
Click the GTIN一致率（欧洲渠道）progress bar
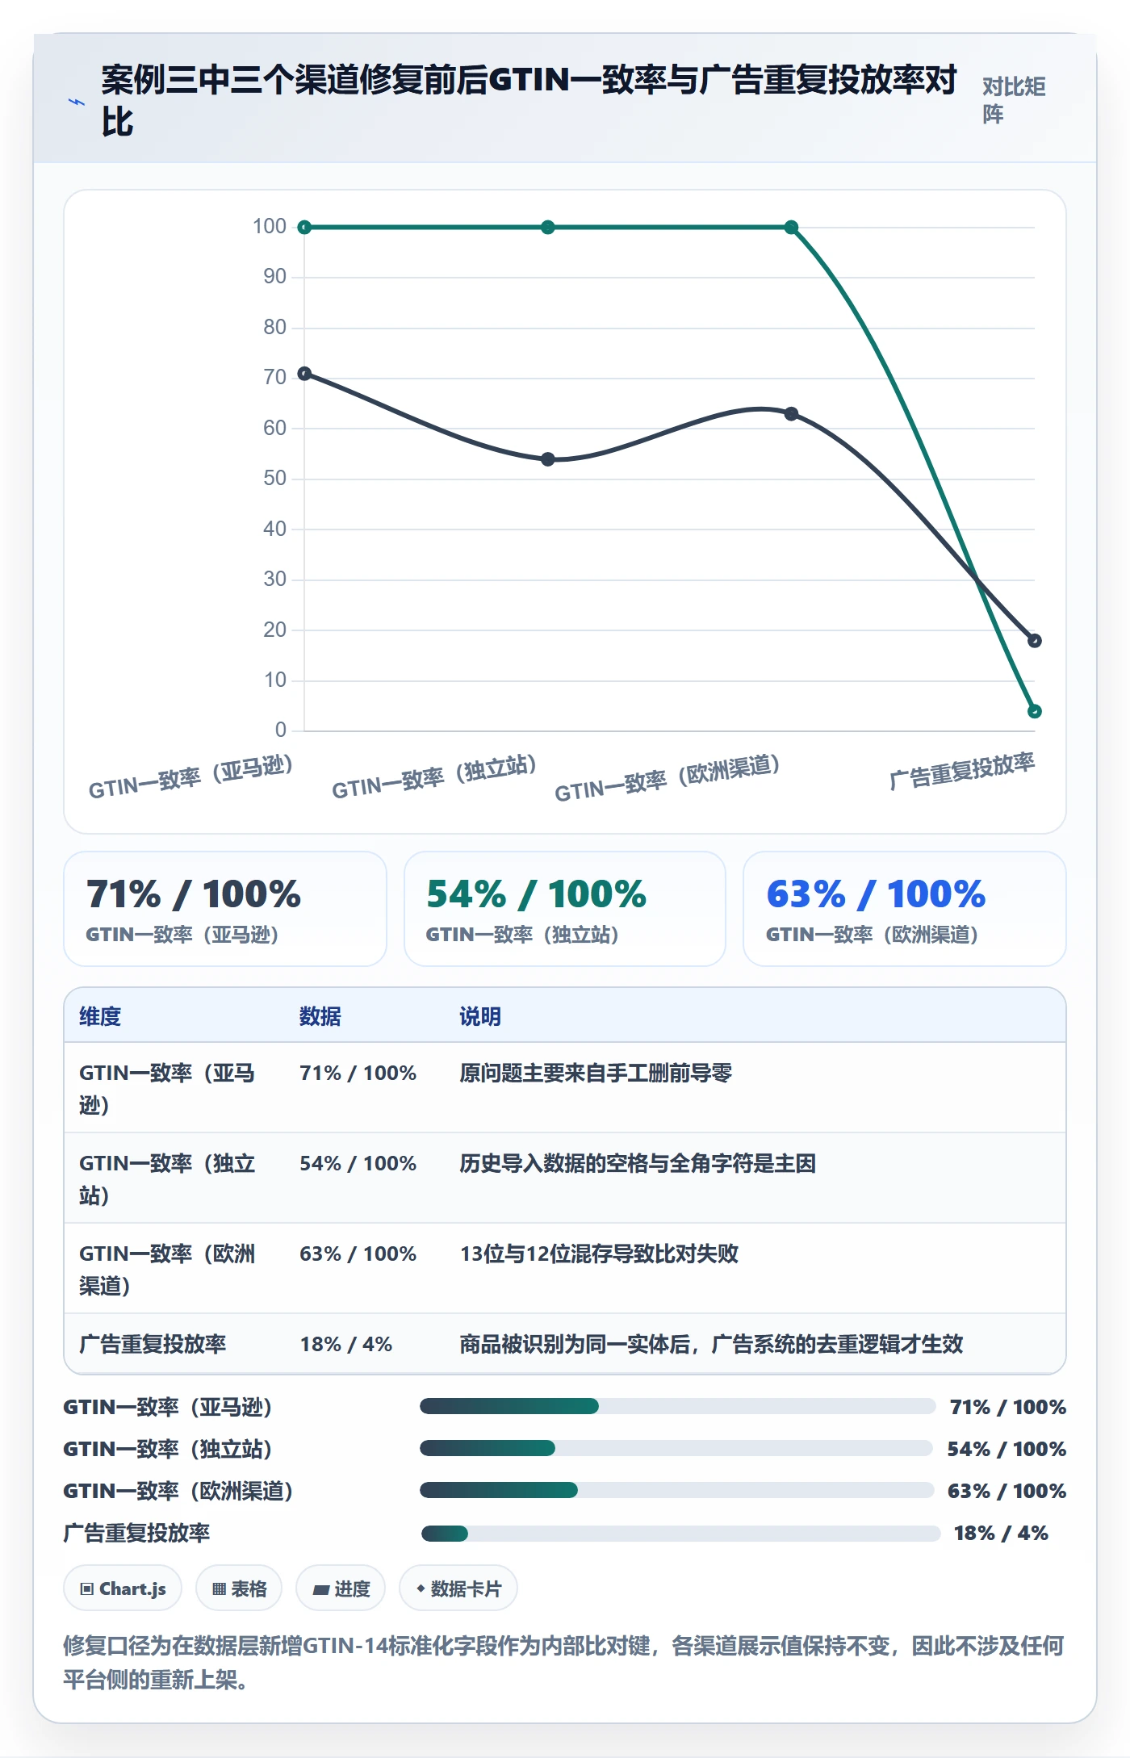point(676,1490)
